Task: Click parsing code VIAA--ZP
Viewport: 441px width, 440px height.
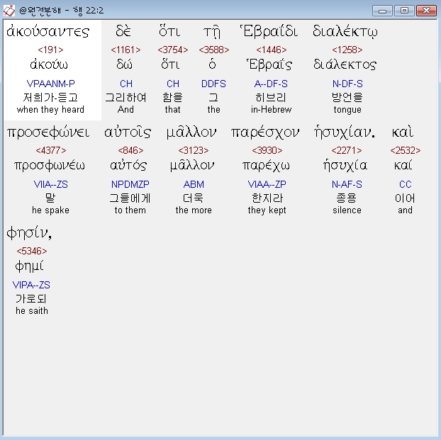Action: coord(267,184)
